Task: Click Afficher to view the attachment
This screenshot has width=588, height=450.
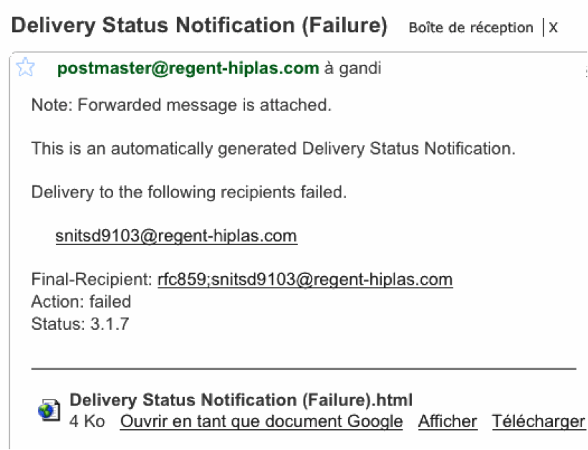Action: click(448, 421)
